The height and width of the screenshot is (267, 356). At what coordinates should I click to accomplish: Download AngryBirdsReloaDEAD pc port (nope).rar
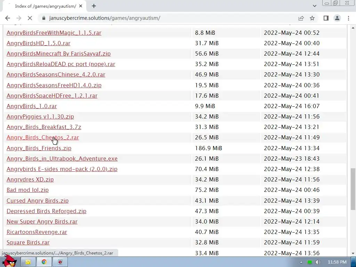(x=61, y=64)
